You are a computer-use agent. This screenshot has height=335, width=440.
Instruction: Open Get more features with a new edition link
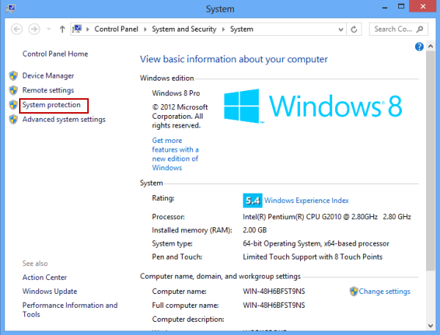click(175, 154)
